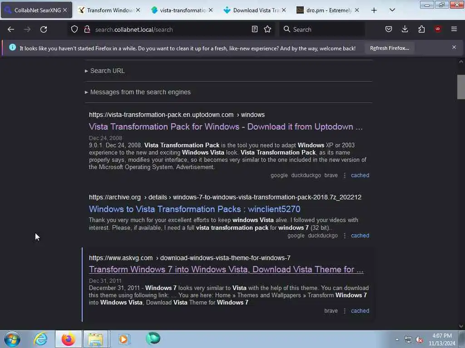
Task: Click page scrollbar thumb
Action: point(461,87)
